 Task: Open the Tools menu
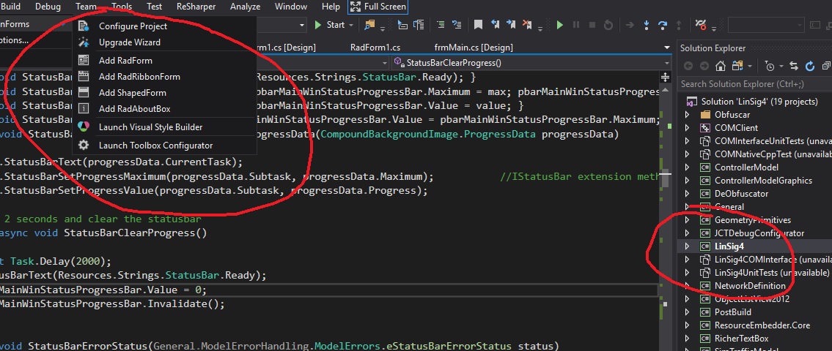pyautogui.click(x=122, y=7)
